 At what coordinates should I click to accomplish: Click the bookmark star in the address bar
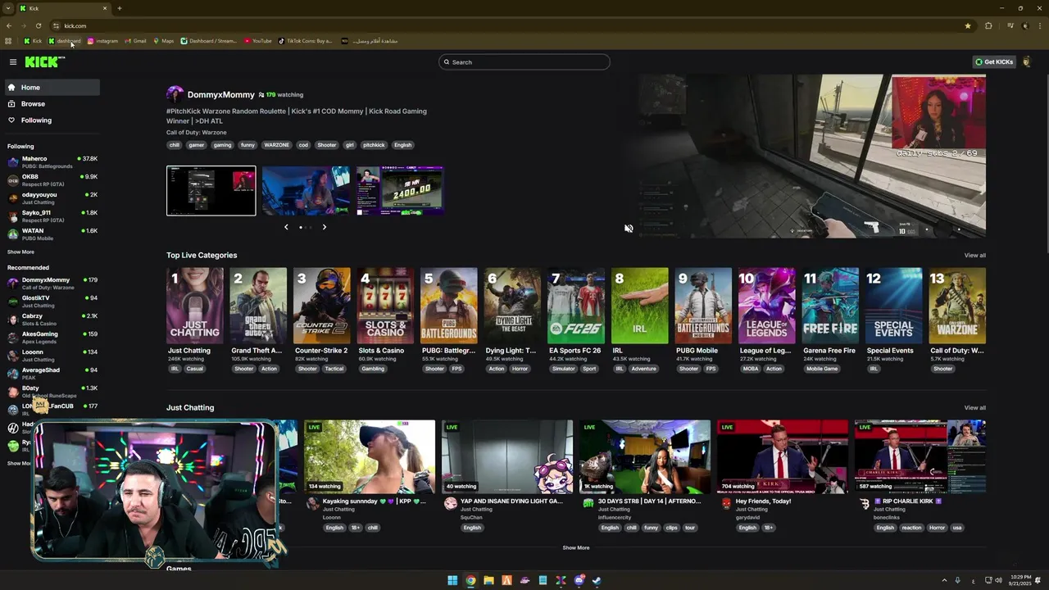[x=968, y=25]
